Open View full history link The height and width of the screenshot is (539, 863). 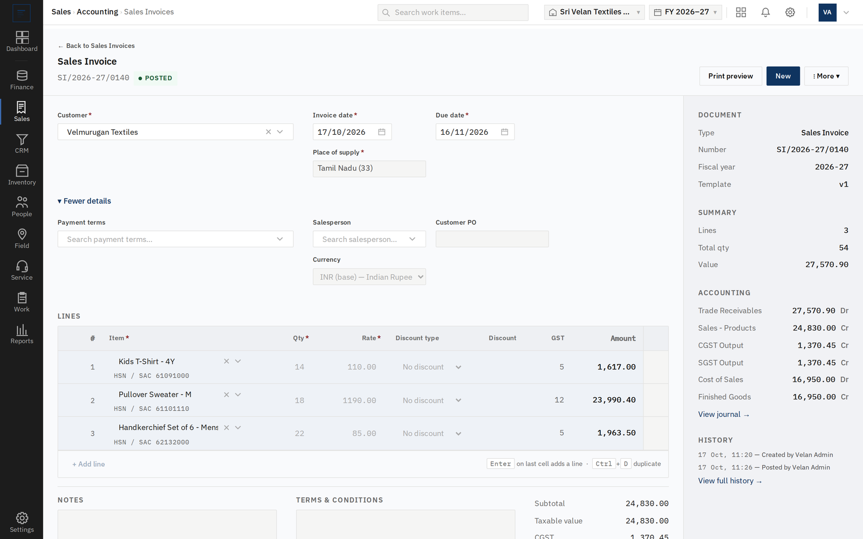[730, 481]
